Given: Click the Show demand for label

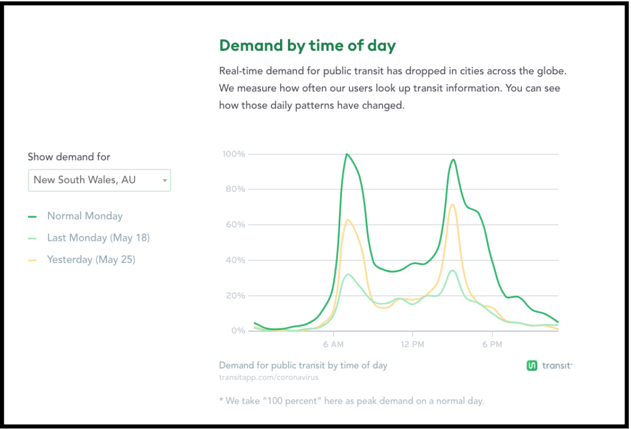Looking at the screenshot, I should click(69, 157).
